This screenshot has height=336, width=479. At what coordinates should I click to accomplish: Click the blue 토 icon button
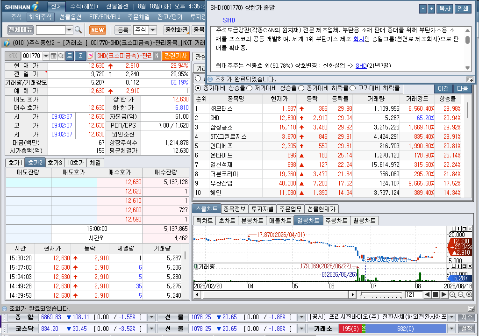69,56
